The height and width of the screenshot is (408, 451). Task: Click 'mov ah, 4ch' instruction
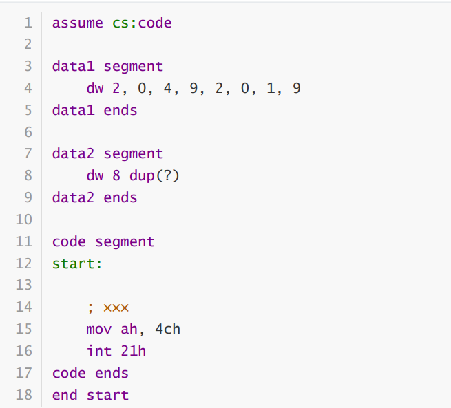pyautogui.click(x=133, y=329)
